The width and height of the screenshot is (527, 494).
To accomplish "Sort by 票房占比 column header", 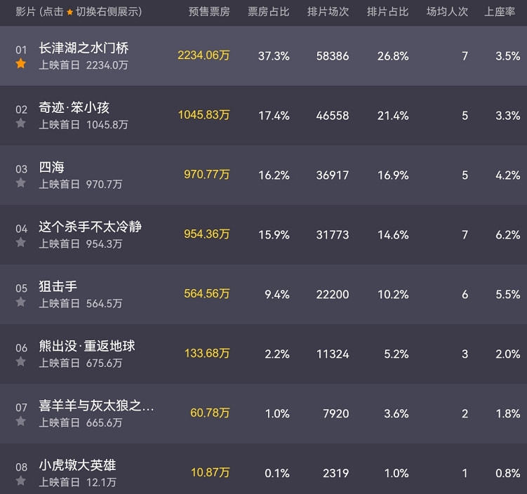I will point(268,12).
